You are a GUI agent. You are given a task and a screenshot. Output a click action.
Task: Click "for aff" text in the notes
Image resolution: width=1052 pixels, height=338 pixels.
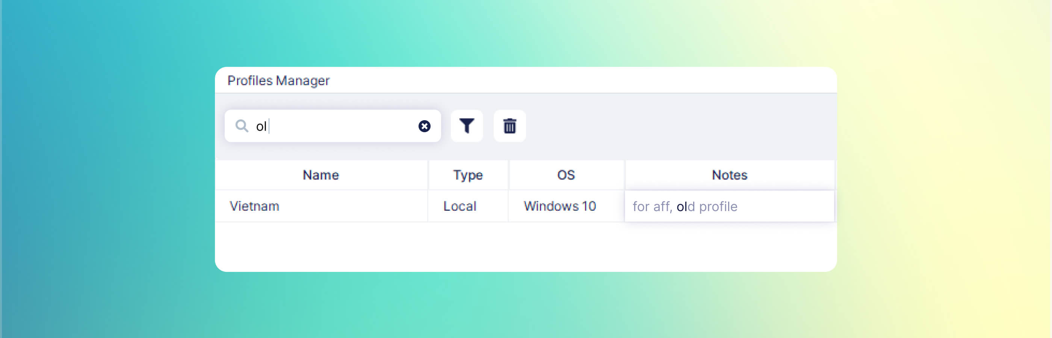pyautogui.click(x=651, y=207)
